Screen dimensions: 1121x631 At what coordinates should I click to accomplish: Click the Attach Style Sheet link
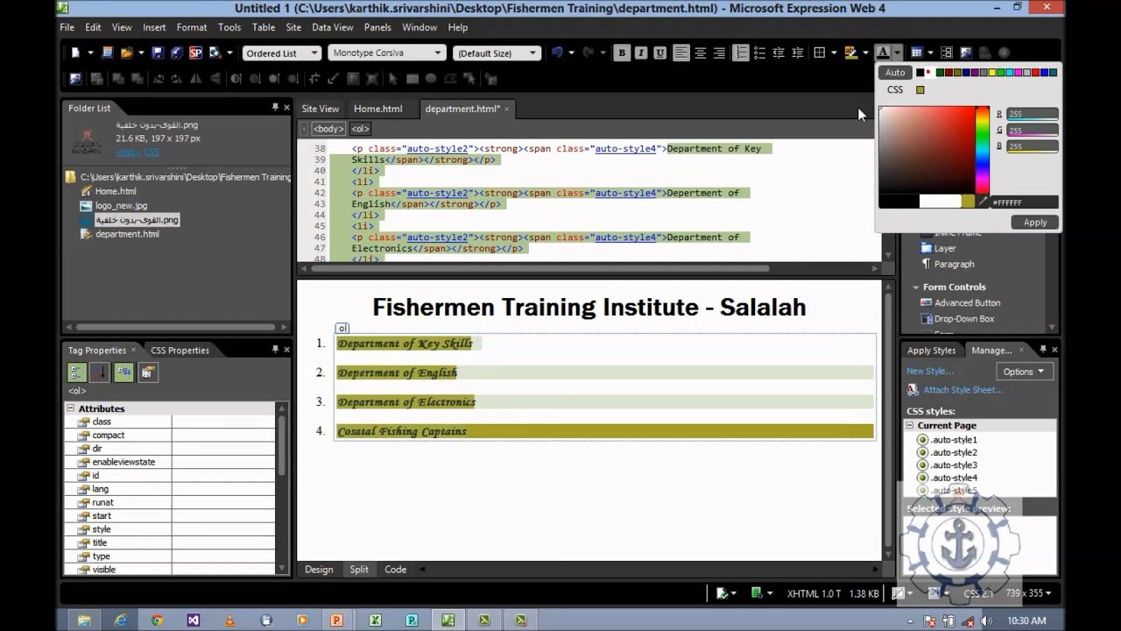coord(963,390)
